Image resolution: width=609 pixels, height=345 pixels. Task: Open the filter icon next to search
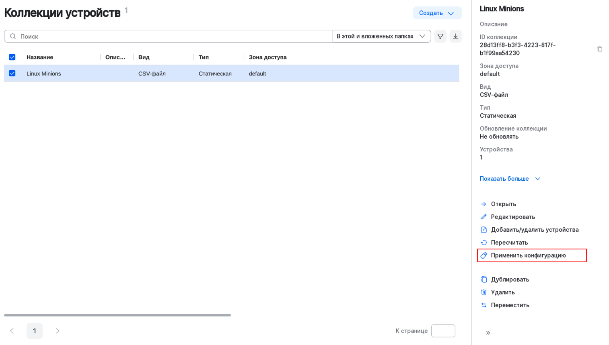[x=440, y=36]
